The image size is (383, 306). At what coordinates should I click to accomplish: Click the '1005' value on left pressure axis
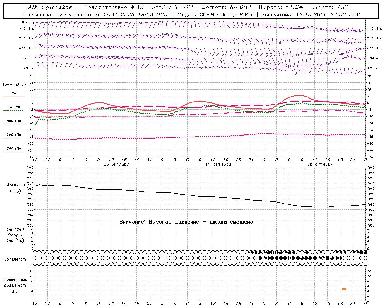(x=30, y=225)
